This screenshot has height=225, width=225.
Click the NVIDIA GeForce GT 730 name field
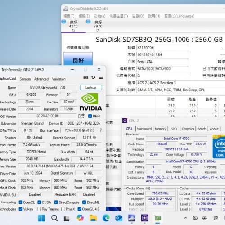48,87
